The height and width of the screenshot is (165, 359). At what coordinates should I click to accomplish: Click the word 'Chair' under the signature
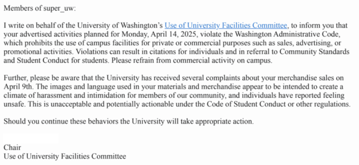(x=12, y=148)
